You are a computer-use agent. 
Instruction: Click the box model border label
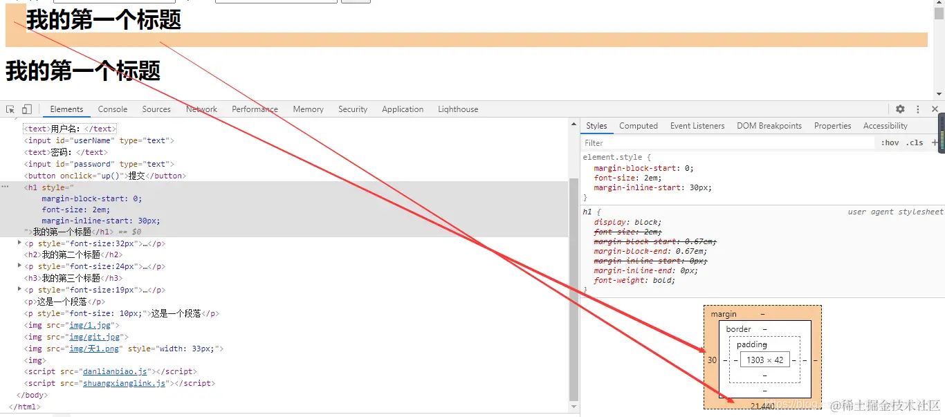[x=739, y=329]
